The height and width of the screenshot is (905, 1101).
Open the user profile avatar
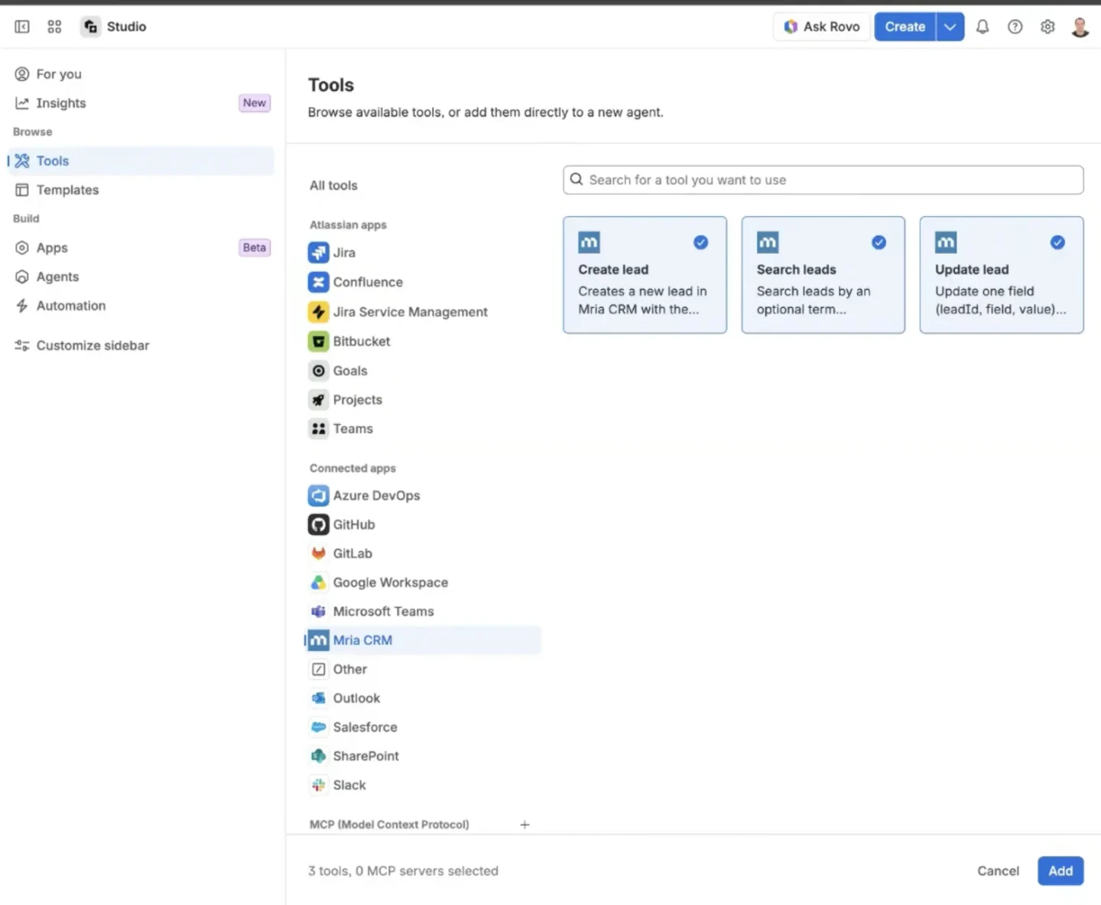pos(1080,27)
